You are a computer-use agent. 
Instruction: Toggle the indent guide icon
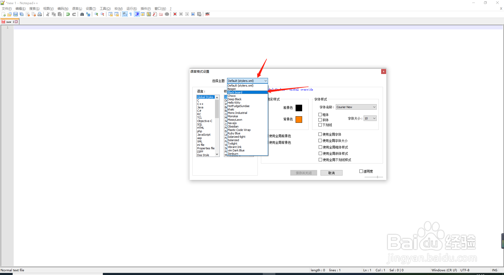137,14
